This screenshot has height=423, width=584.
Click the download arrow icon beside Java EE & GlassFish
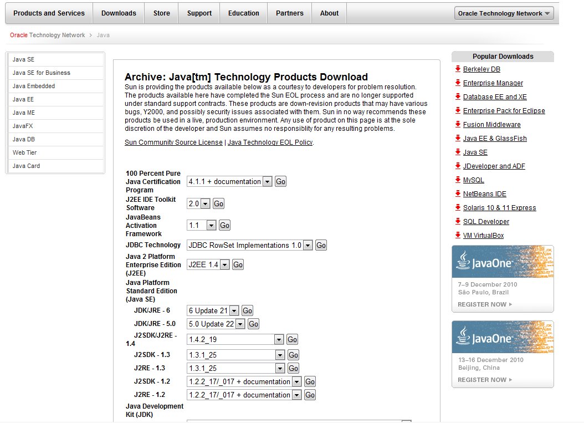pyautogui.click(x=458, y=138)
